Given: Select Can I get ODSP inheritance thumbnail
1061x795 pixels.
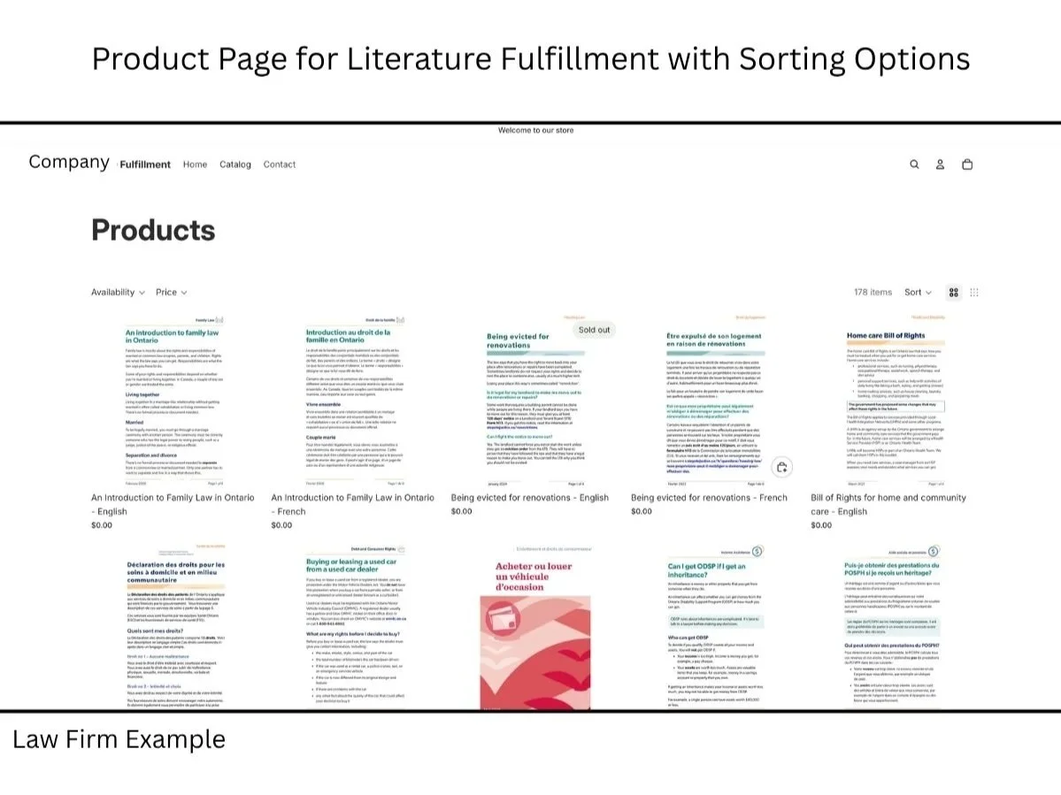Looking at the screenshot, I should pos(714,626).
